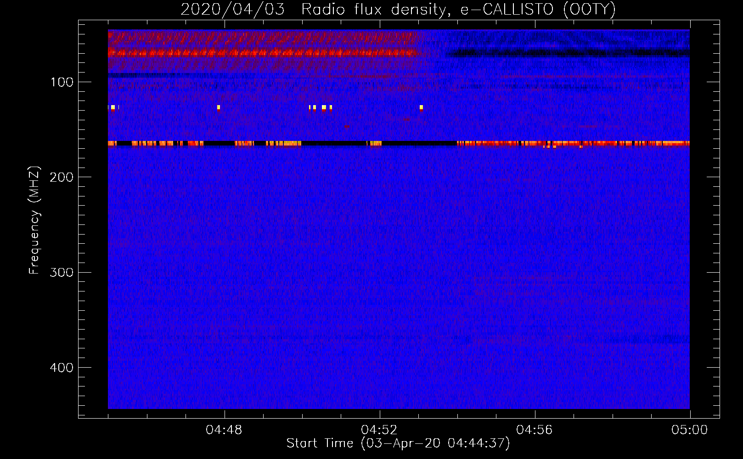The image size is (743, 459).
Task: Click the 100 MHz frequency tick label
Action: pos(62,83)
